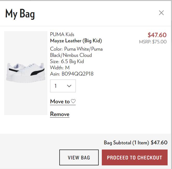Click the Bag Subtotal (1 Item) label
The height and width of the screenshot is (169, 172).
[x=126, y=143]
